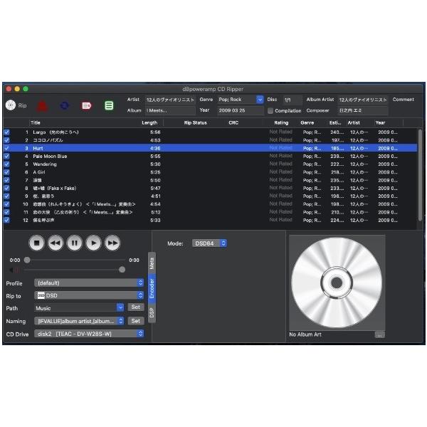This screenshot has height=427, width=427.
Task: Switch to the Encoder vertical tab
Action: click(x=152, y=289)
